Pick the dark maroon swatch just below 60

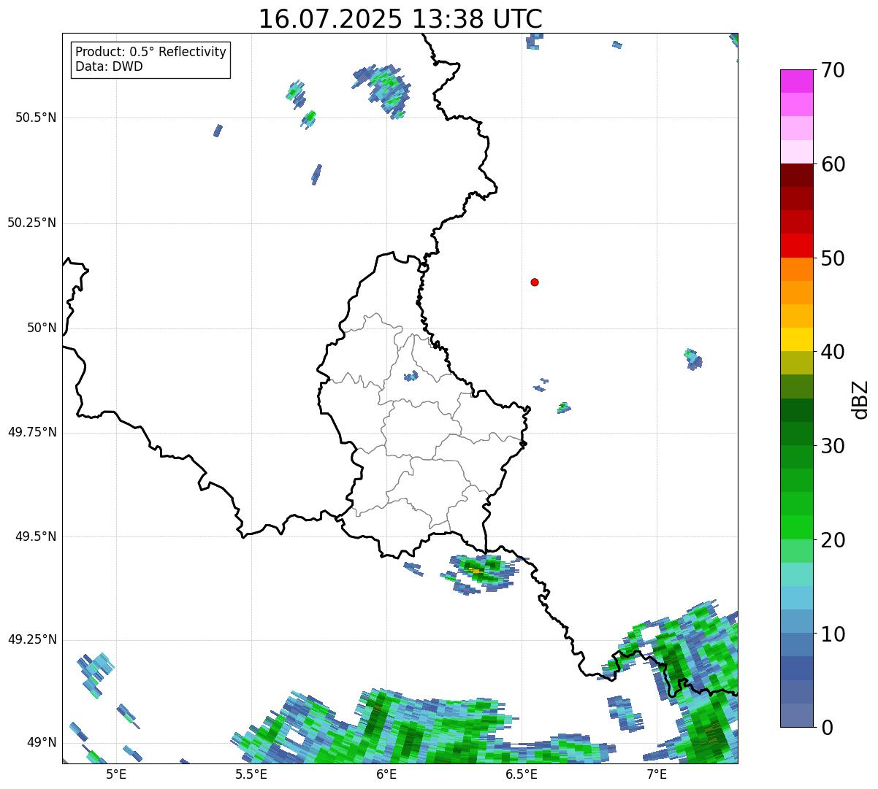796,175
